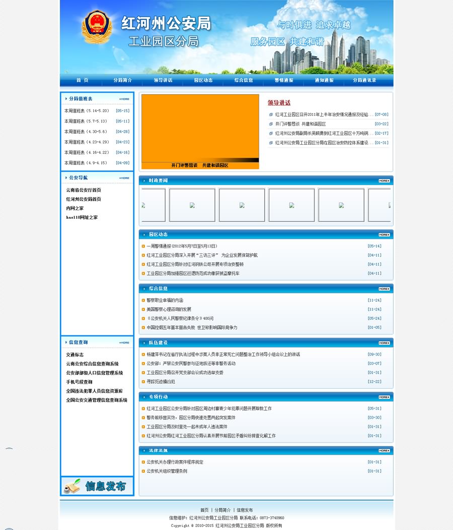
Task: Open 美国警察心理咨询的发展 article
Action: tap(169, 309)
